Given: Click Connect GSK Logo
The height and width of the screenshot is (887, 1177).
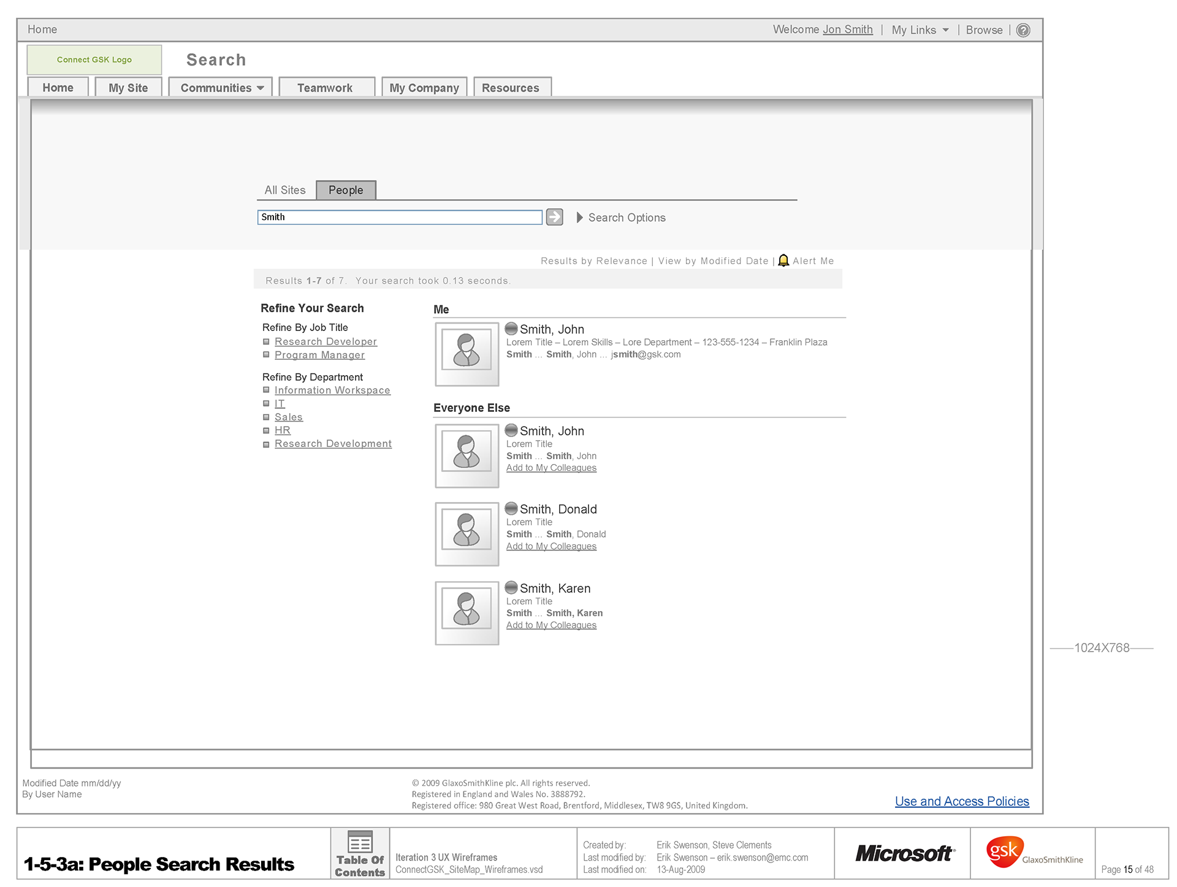Looking at the screenshot, I should click(x=94, y=59).
